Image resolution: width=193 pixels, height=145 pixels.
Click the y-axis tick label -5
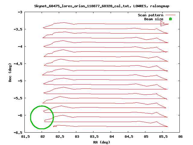[x=20, y=81]
